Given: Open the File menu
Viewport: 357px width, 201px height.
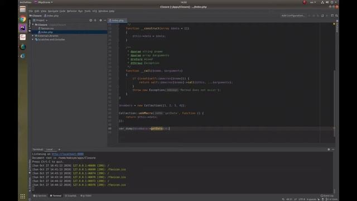Looking at the screenshot, I should pos(31,11).
